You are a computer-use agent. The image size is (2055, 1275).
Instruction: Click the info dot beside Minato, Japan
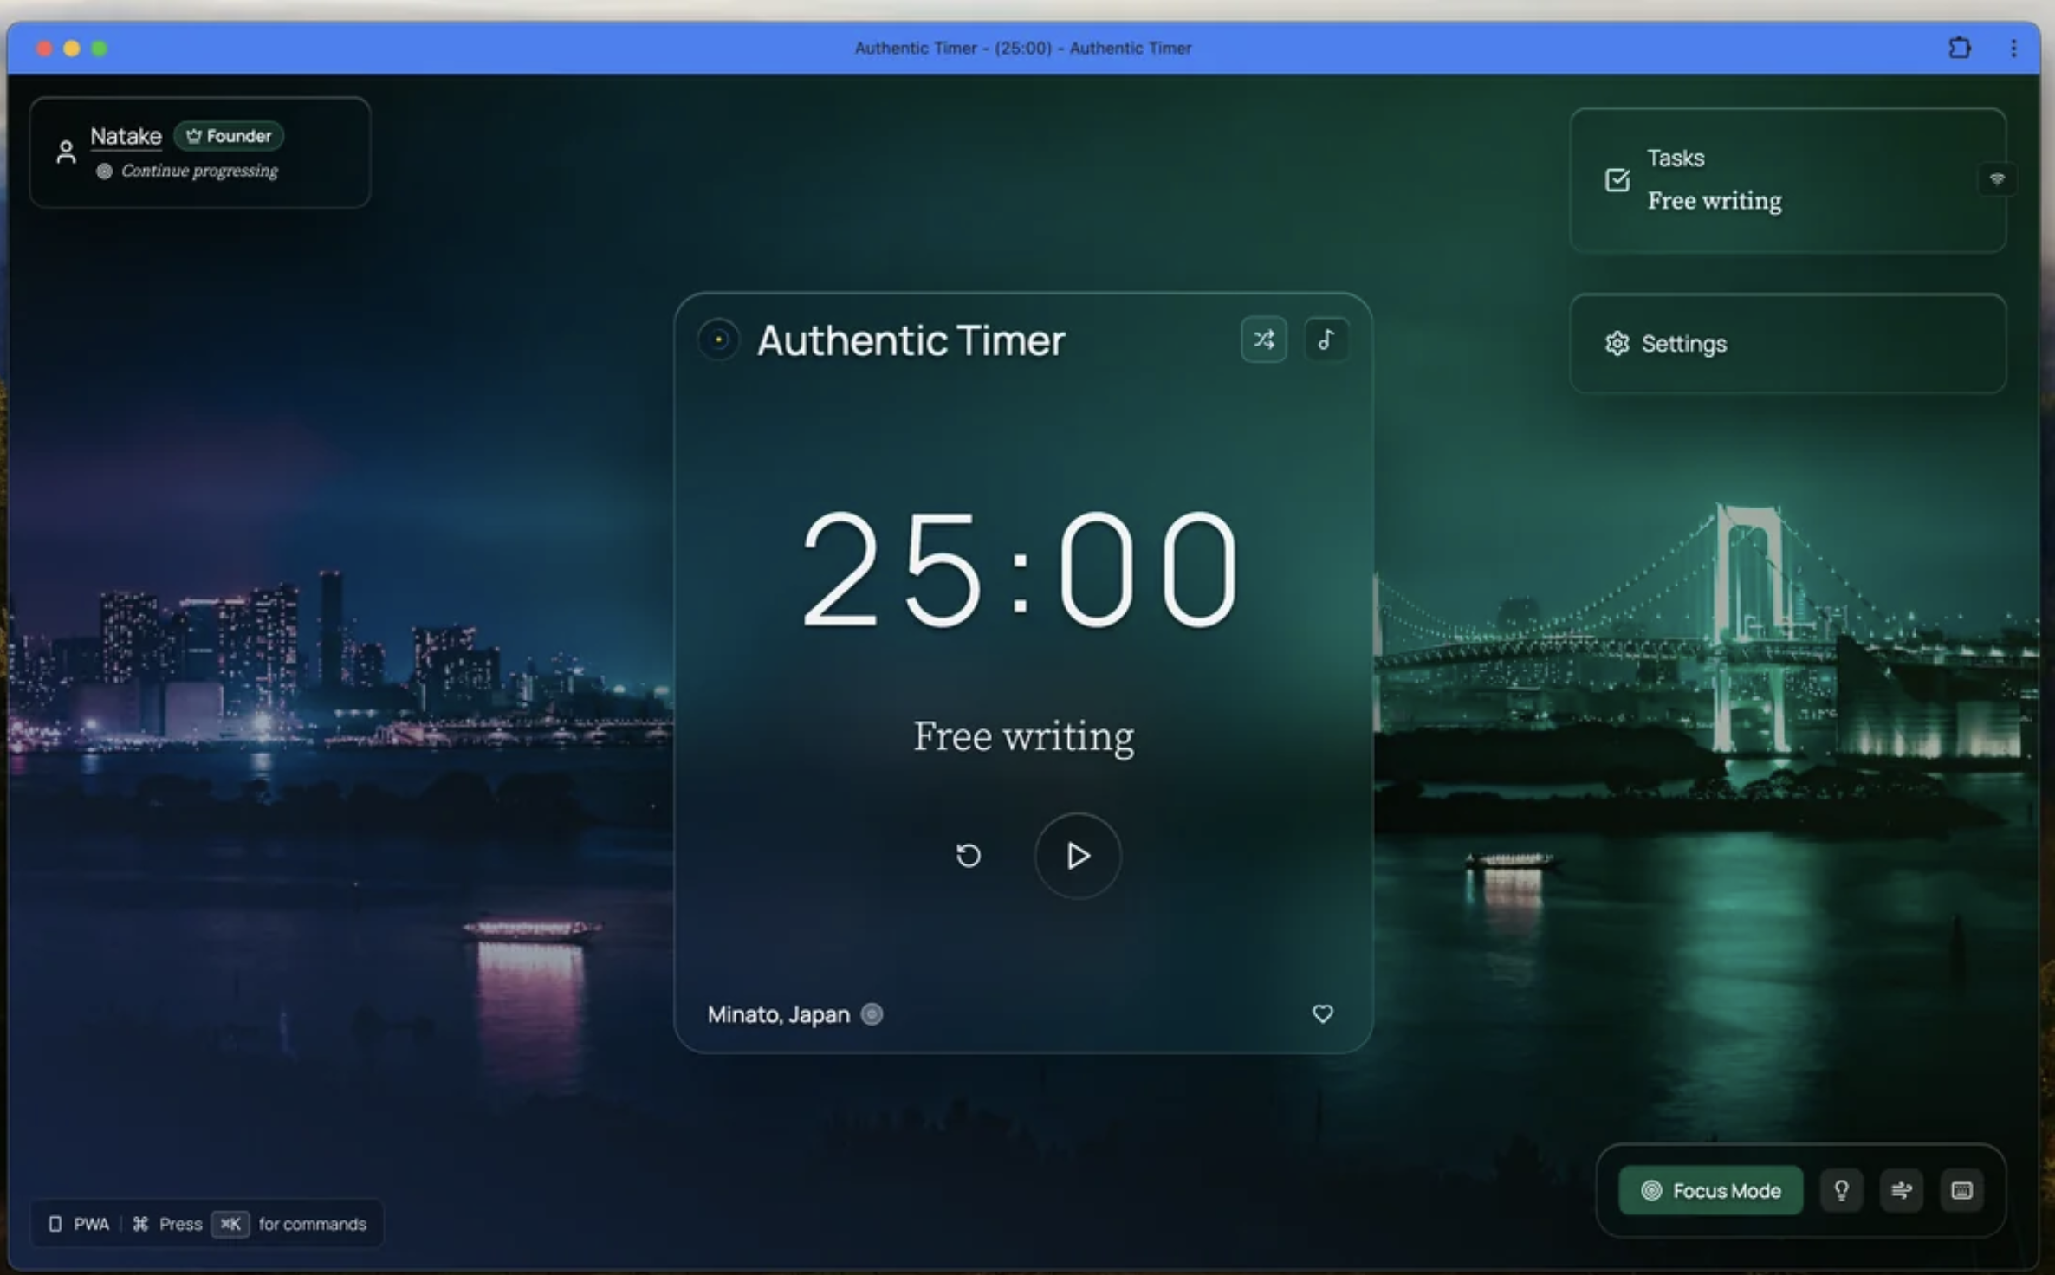coord(872,1014)
